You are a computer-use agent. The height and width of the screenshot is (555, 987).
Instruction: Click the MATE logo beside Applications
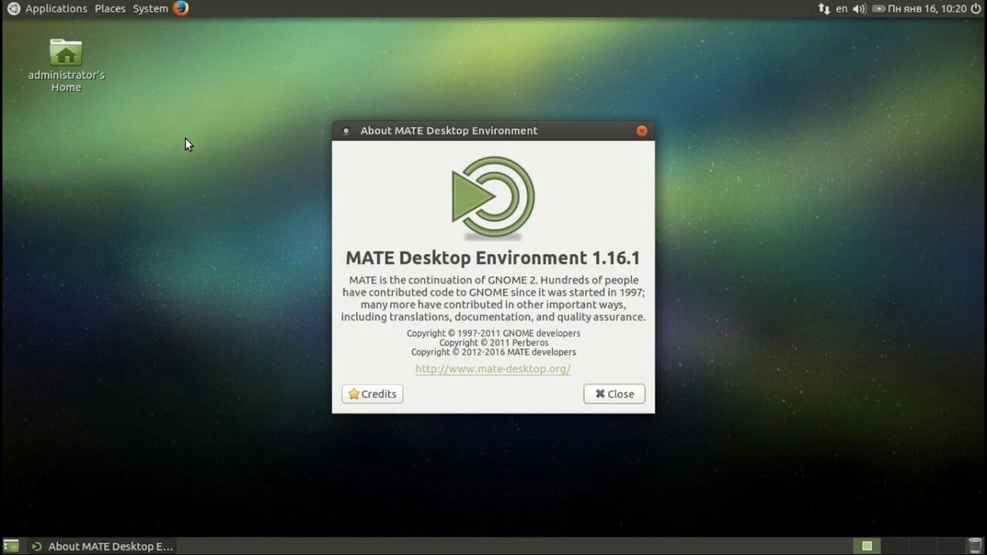(x=13, y=8)
